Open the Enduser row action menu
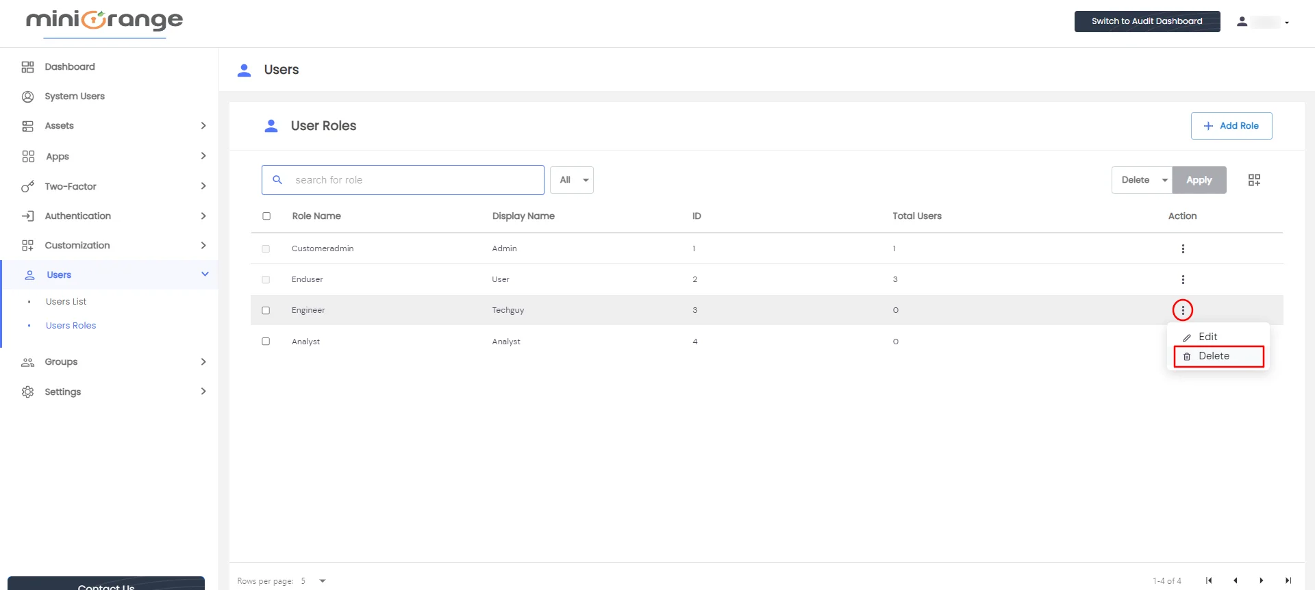1315x590 pixels. pos(1183,279)
